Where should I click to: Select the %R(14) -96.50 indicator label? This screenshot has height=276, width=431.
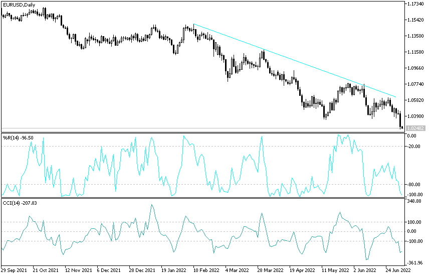pyautogui.click(x=18, y=137)
